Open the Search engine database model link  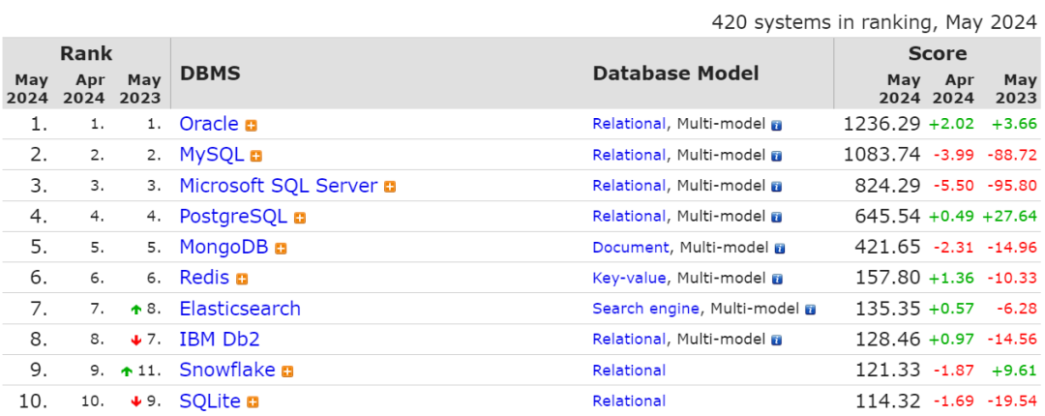[x=645, y=309]
